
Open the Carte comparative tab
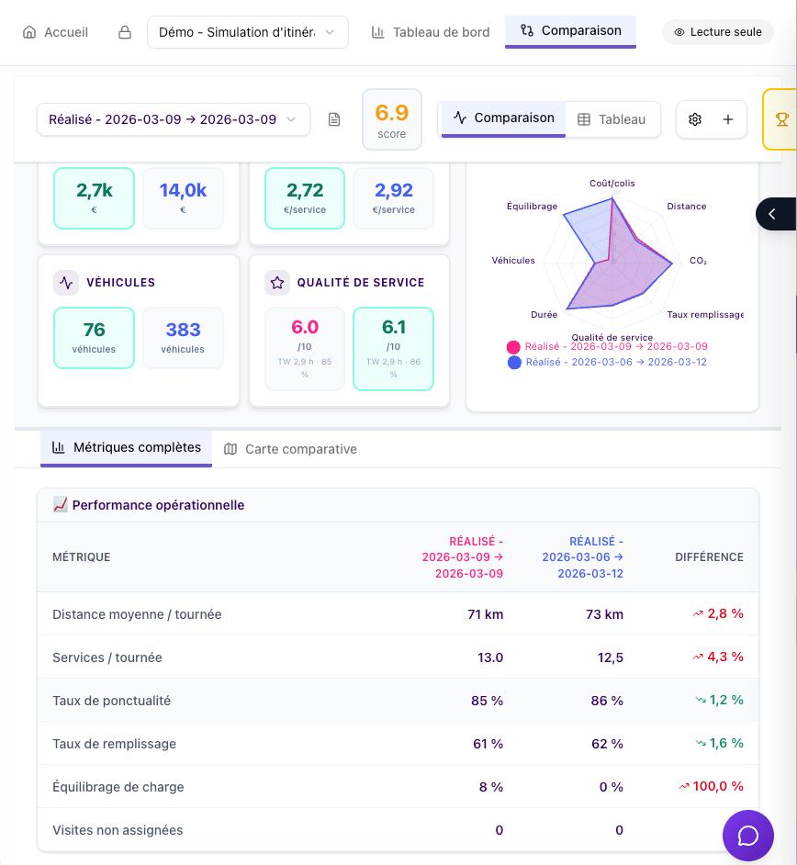(291, 449)
